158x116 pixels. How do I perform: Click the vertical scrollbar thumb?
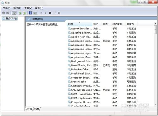coord(155,29)
